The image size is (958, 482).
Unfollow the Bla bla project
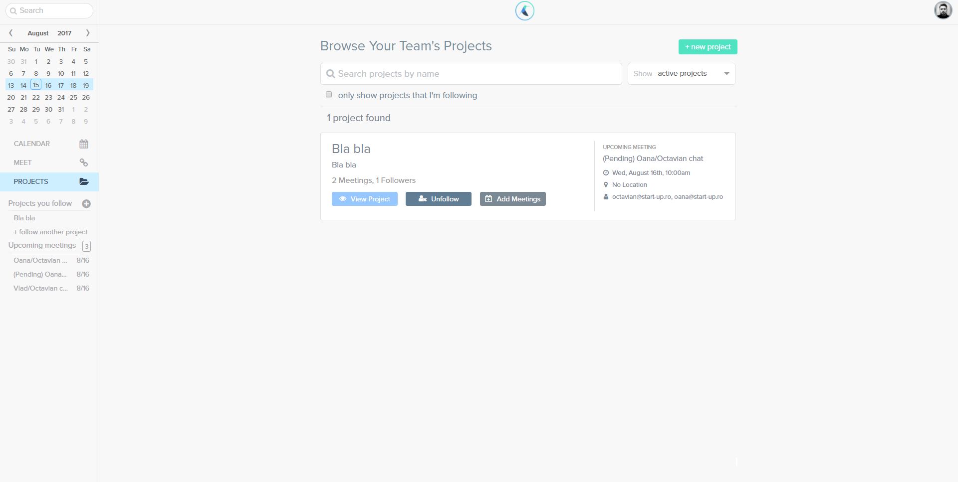(x=438, y=199)
